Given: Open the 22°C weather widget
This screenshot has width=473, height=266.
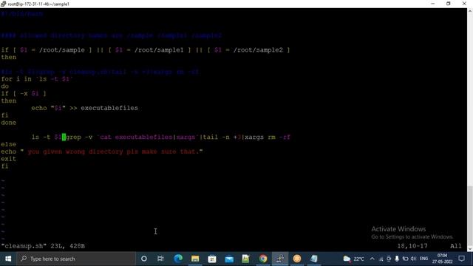Looking at the screenshot, I should coord(353,259).
